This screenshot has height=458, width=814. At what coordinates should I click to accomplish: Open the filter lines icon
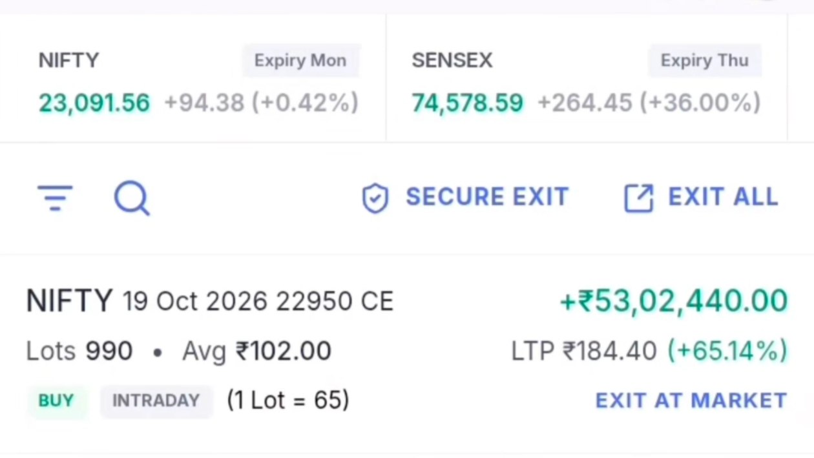pos(55,198)
